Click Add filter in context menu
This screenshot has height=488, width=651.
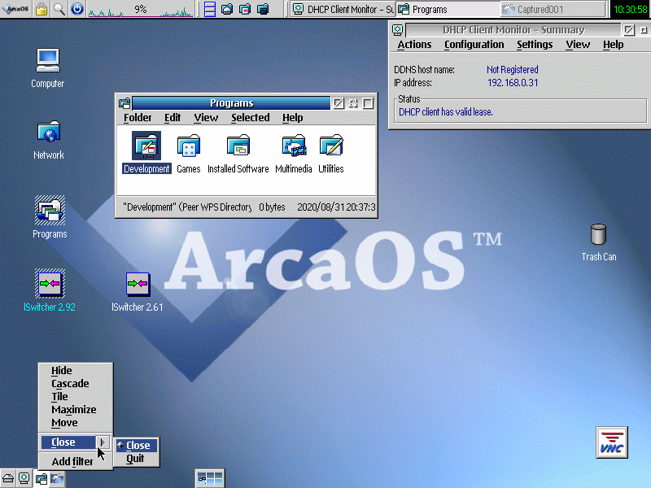click(x=72, y=462)
